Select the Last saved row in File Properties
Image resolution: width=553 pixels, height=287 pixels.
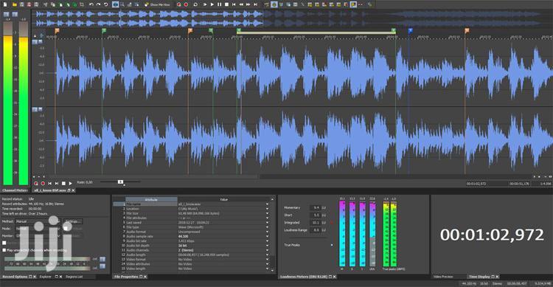pyautogui.click(x=192, y=223)
